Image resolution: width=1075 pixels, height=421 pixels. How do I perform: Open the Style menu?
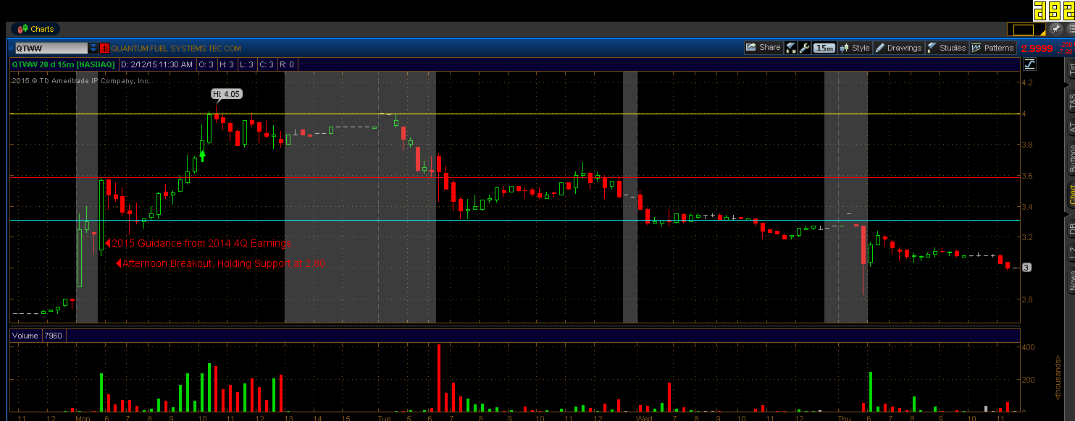855,48
